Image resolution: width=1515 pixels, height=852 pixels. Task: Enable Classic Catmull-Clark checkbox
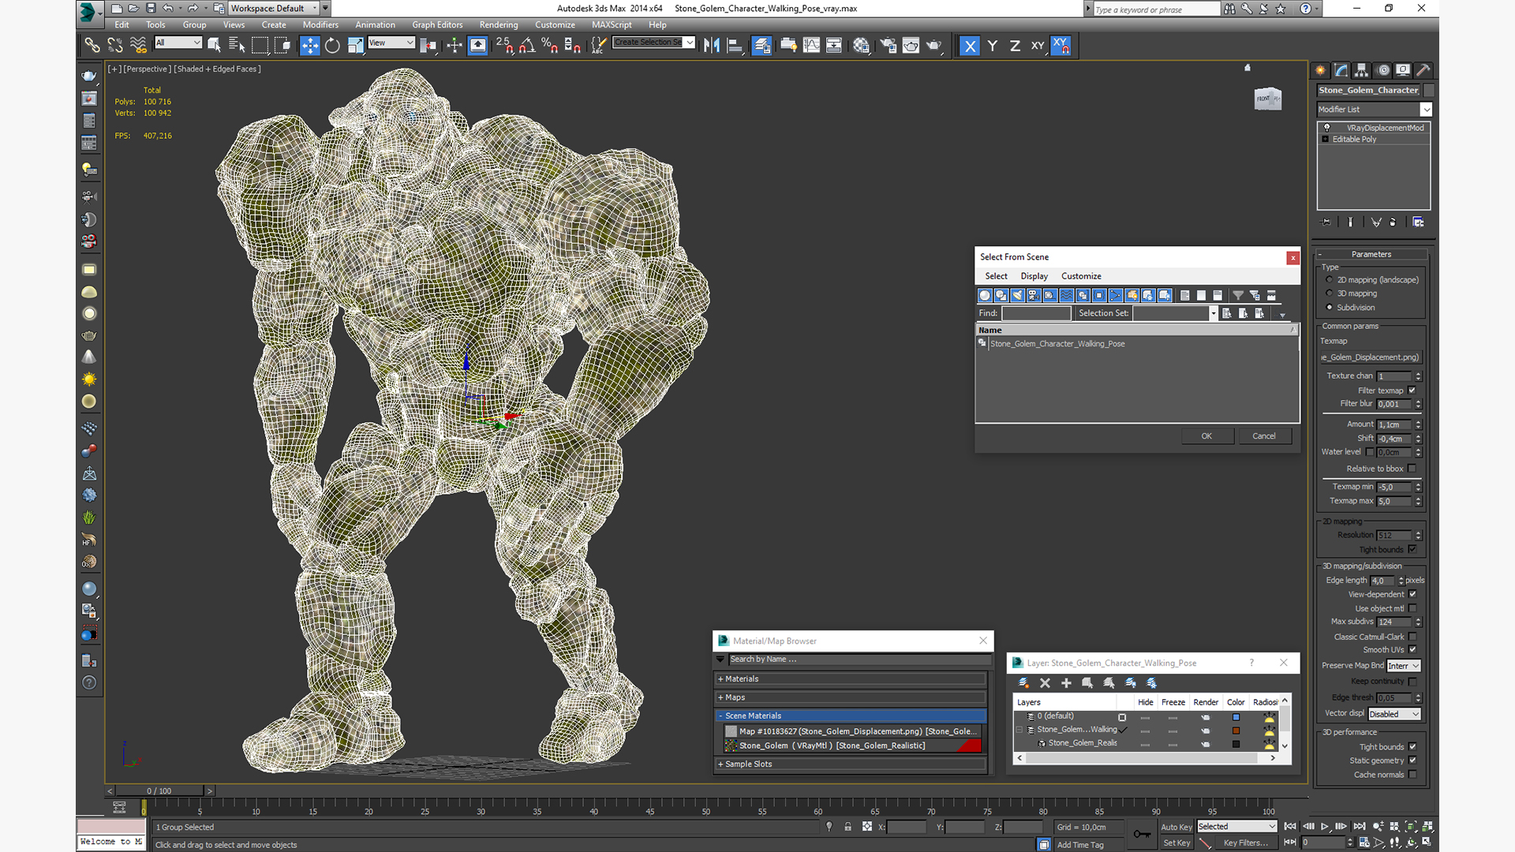click(1412, 637)
